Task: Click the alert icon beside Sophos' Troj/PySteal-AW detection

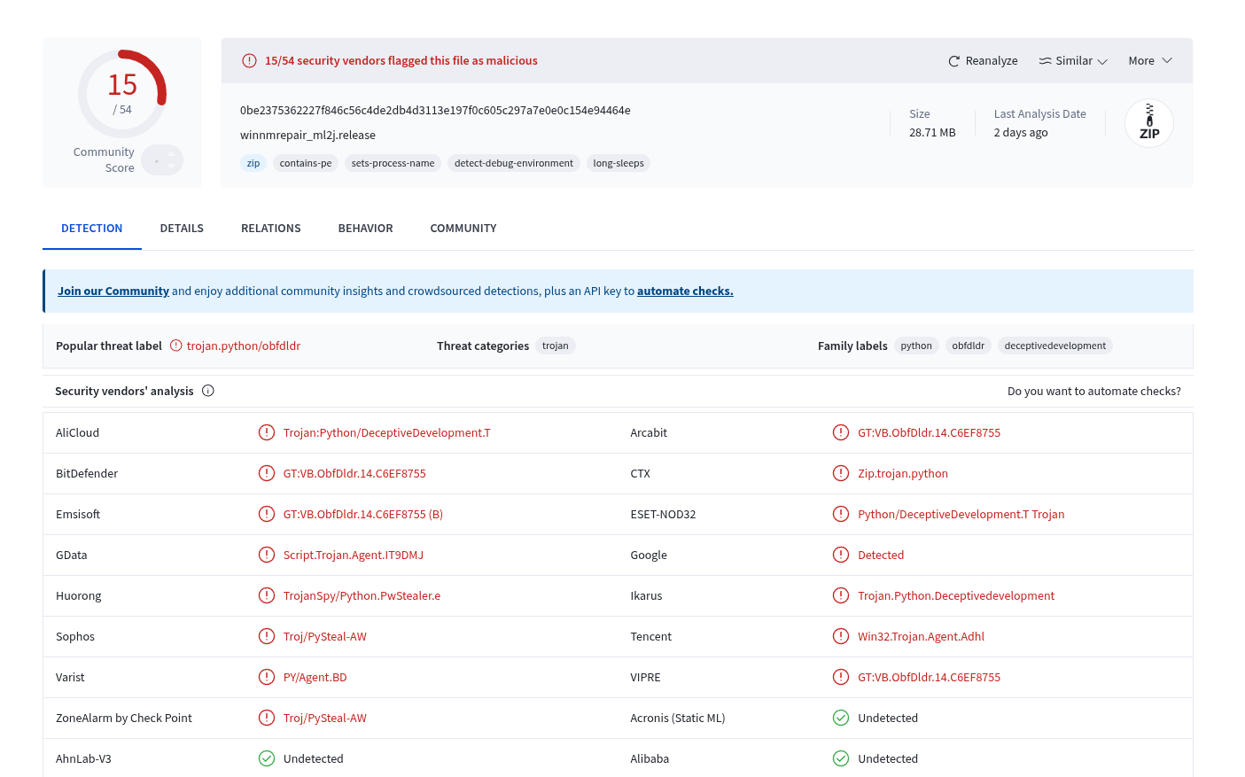Action: coord(267,636)
